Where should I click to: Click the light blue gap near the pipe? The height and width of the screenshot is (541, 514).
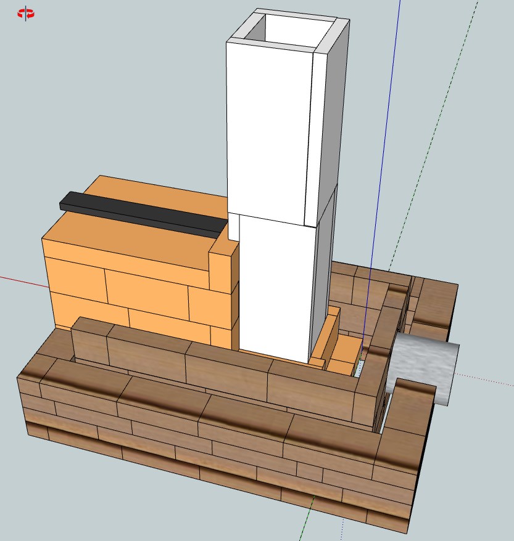click(x=359, y=368)
